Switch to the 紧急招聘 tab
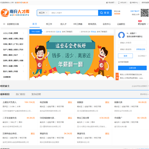The image size is (149, 149). [x=36, y=94]
